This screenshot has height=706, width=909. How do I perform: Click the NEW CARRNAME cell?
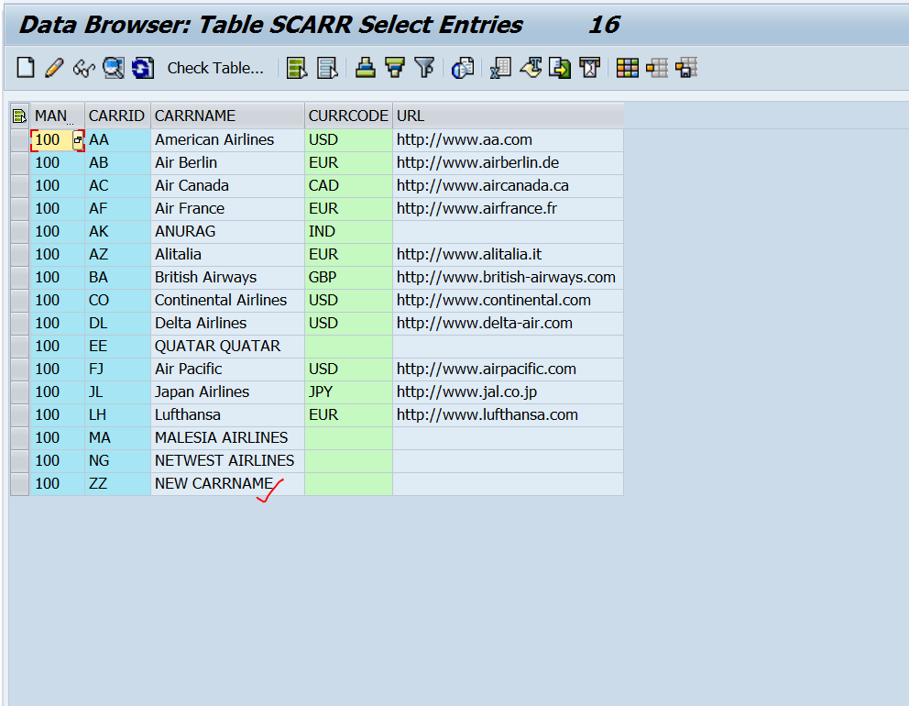tap(228, 484)
